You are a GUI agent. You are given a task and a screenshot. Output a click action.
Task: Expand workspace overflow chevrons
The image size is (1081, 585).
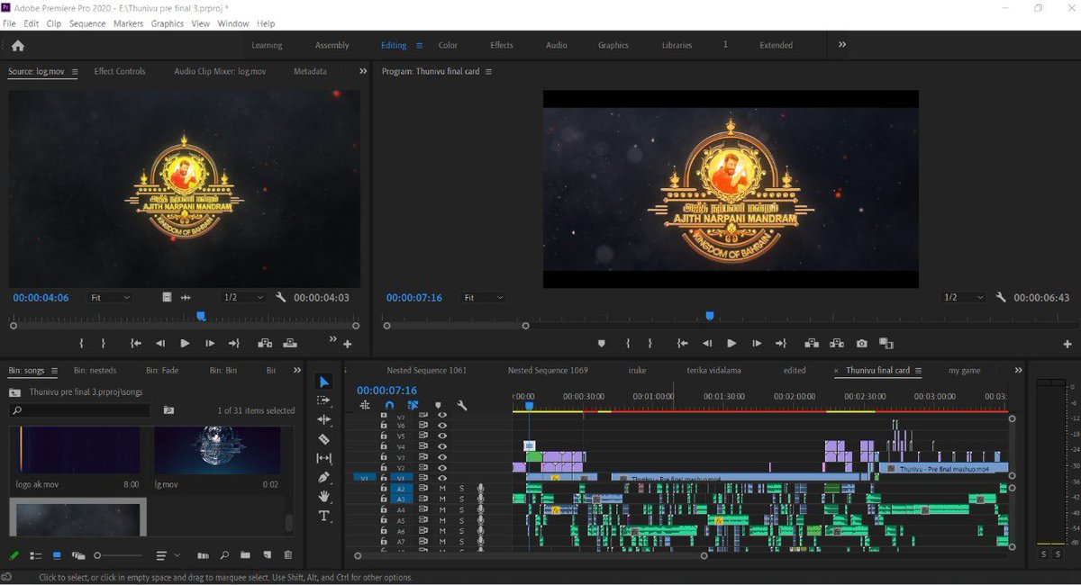coord(842,44)
